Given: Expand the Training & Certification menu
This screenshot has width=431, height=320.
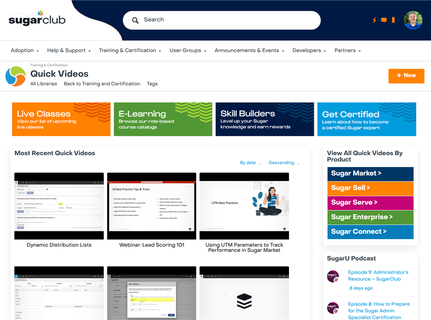Looking at the screenshot, I should point(130,51).
